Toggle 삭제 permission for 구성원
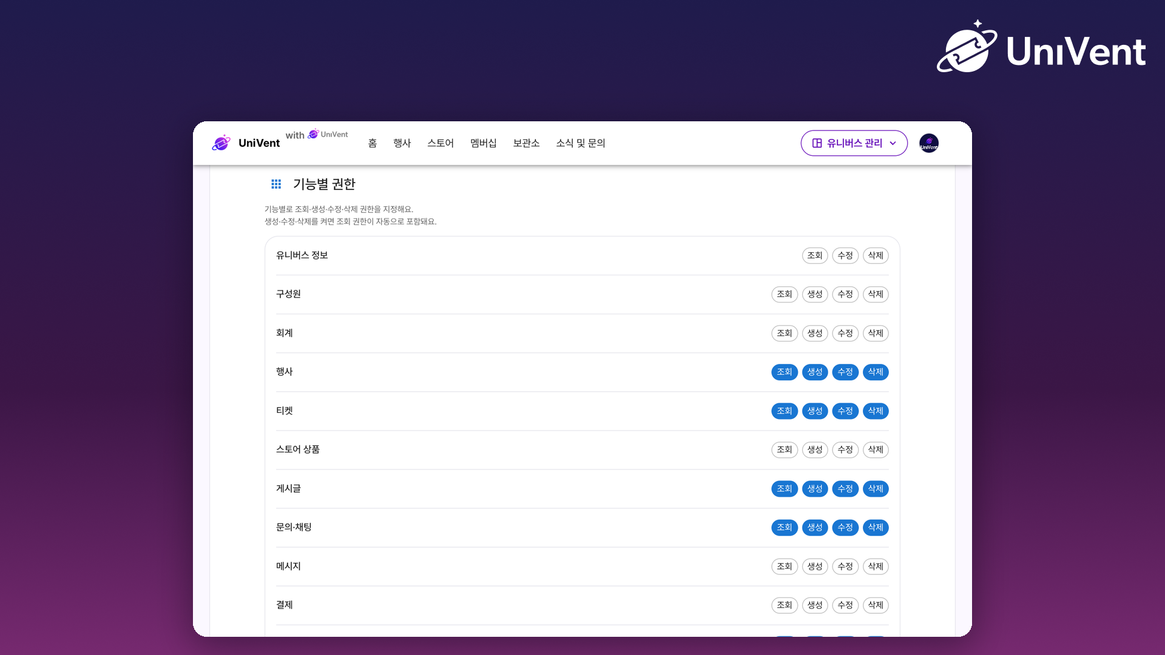1165x655 pixels. (876, 294)
